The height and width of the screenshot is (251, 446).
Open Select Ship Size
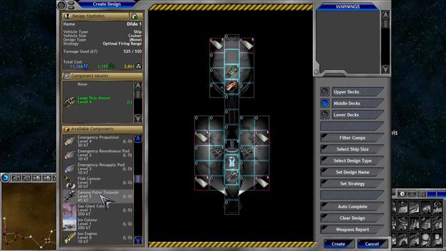(352, 149)
